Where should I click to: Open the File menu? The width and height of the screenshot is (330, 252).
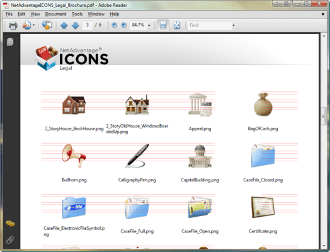[x=9, y=14]
